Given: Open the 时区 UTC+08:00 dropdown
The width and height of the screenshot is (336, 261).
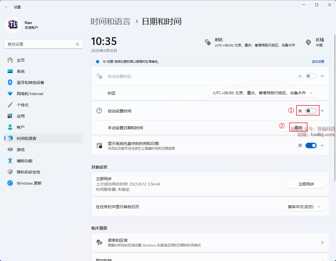Looking at the screenshot, I should pos(263,93).
